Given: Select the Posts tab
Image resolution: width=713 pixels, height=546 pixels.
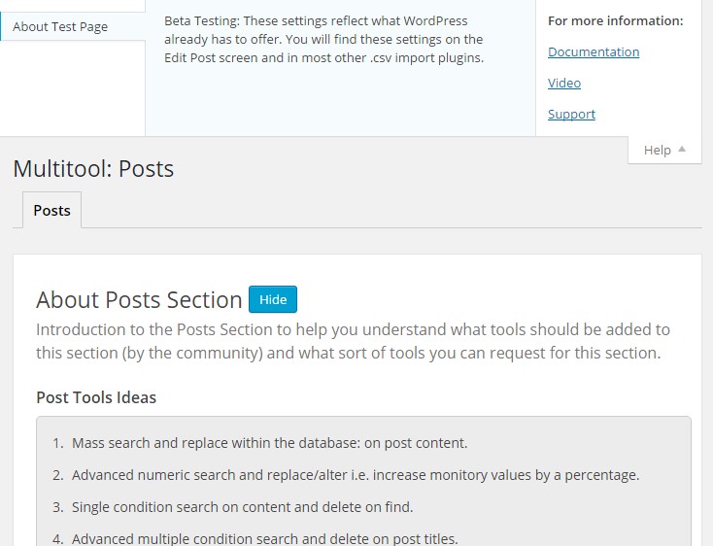Looking at the screenshot, I should (51, 210).
